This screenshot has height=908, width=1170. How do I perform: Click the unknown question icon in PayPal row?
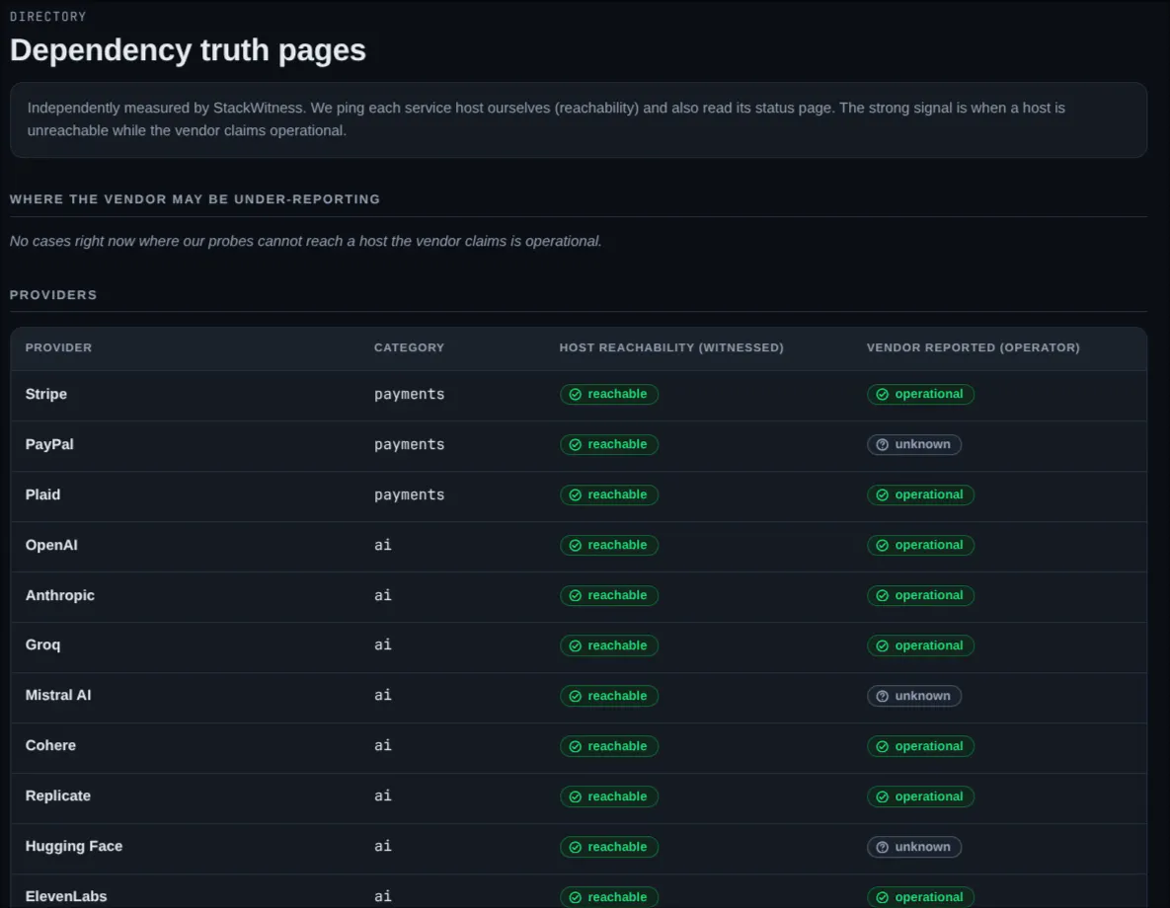(882, 445)
